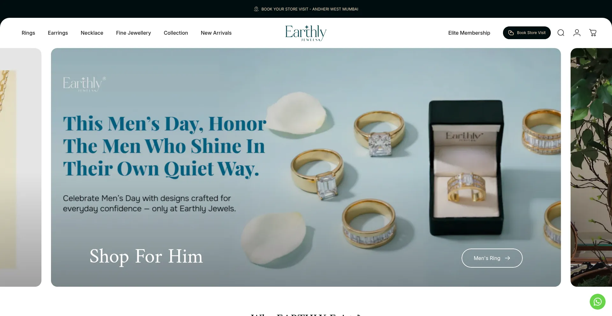The width and height of the screenshot is (612, 316).
Task: Open the Earrings menu
Action: pos(58,33)
